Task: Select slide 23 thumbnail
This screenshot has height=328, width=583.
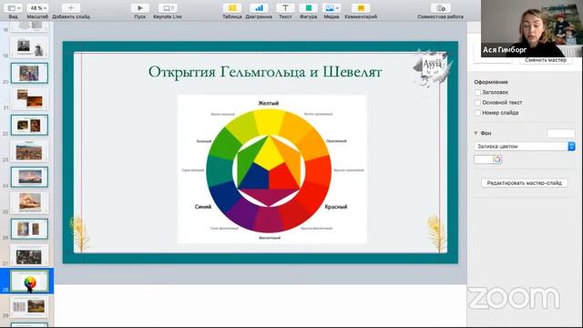Action: point(29,150)
